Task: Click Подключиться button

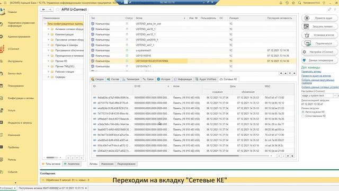Action: click(319, 44)
